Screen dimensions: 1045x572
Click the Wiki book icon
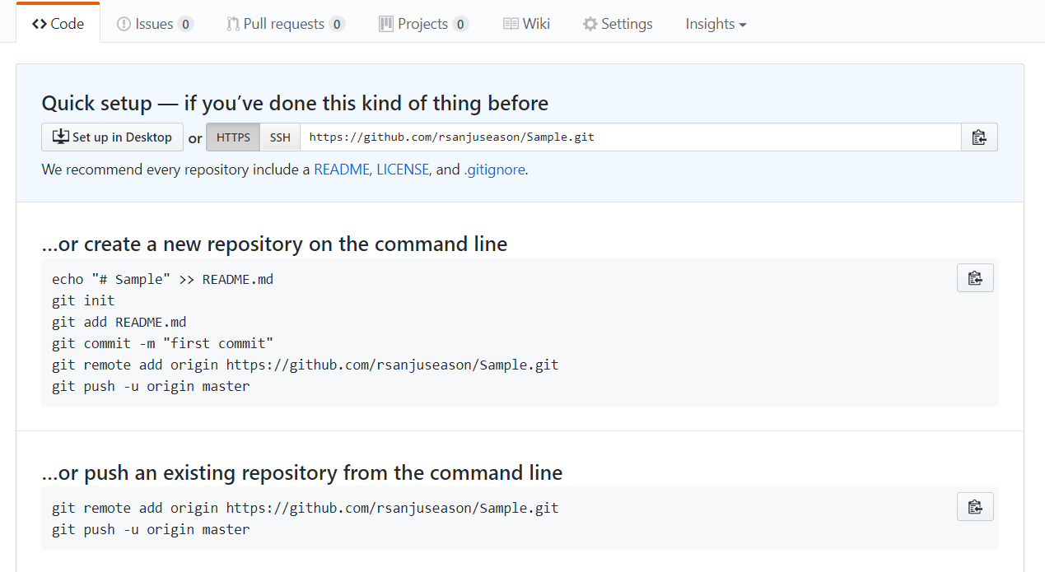click(x=511, y=24)
